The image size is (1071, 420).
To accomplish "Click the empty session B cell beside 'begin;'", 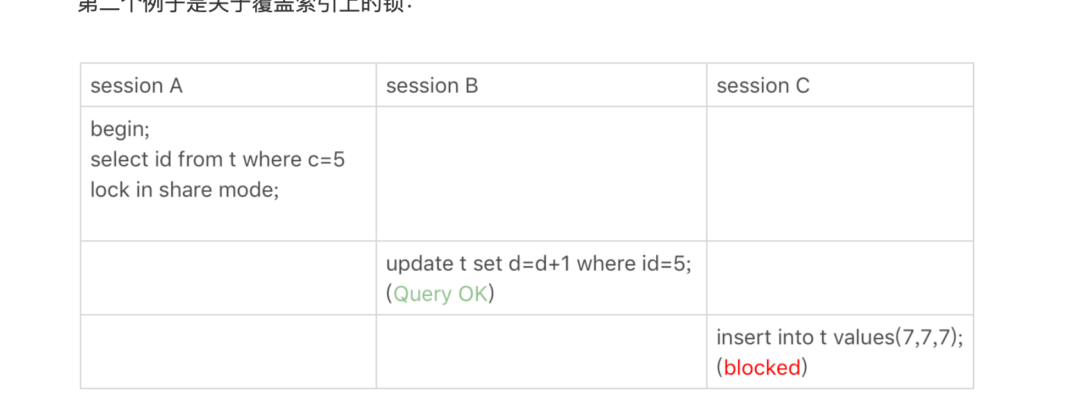I will [x=541, y=174].
